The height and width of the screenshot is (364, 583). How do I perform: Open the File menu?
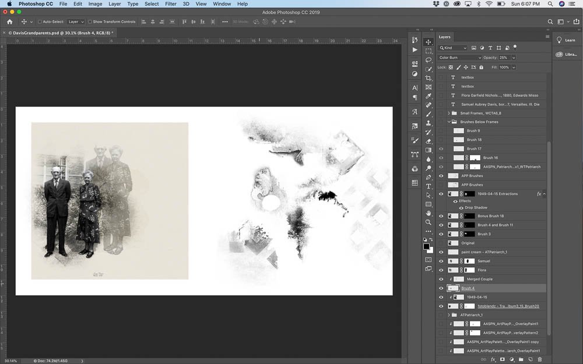(x=63, y=3)
